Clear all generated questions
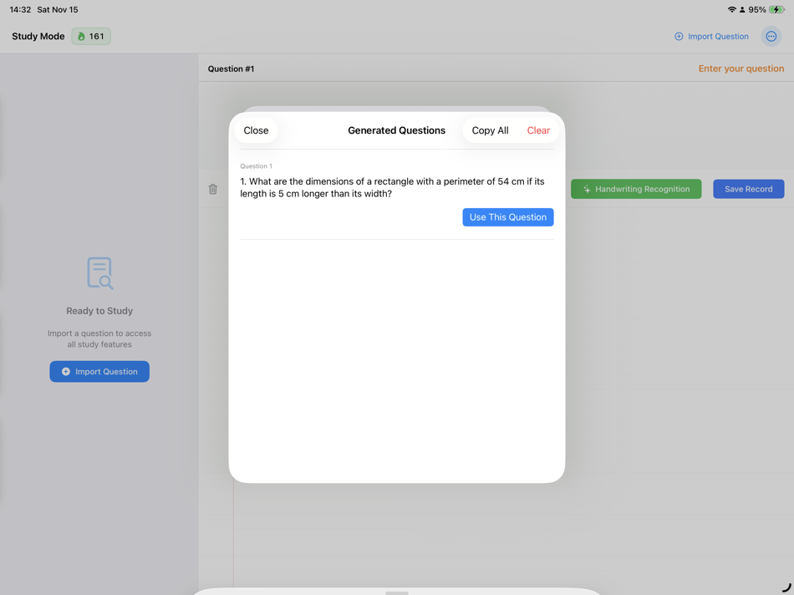The width and height of the screenshot is (794, 595). [x=538, y=130]
